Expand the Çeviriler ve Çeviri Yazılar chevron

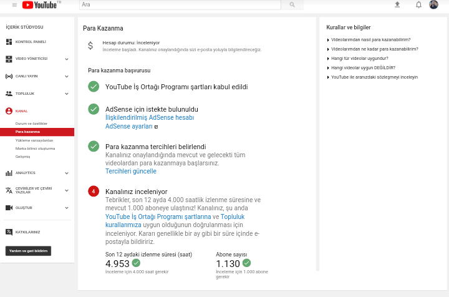[67, 190]
